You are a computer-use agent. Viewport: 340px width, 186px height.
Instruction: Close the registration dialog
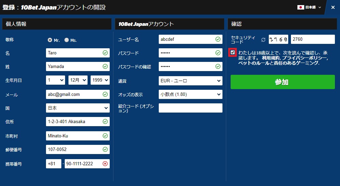[x=333, y=7]
